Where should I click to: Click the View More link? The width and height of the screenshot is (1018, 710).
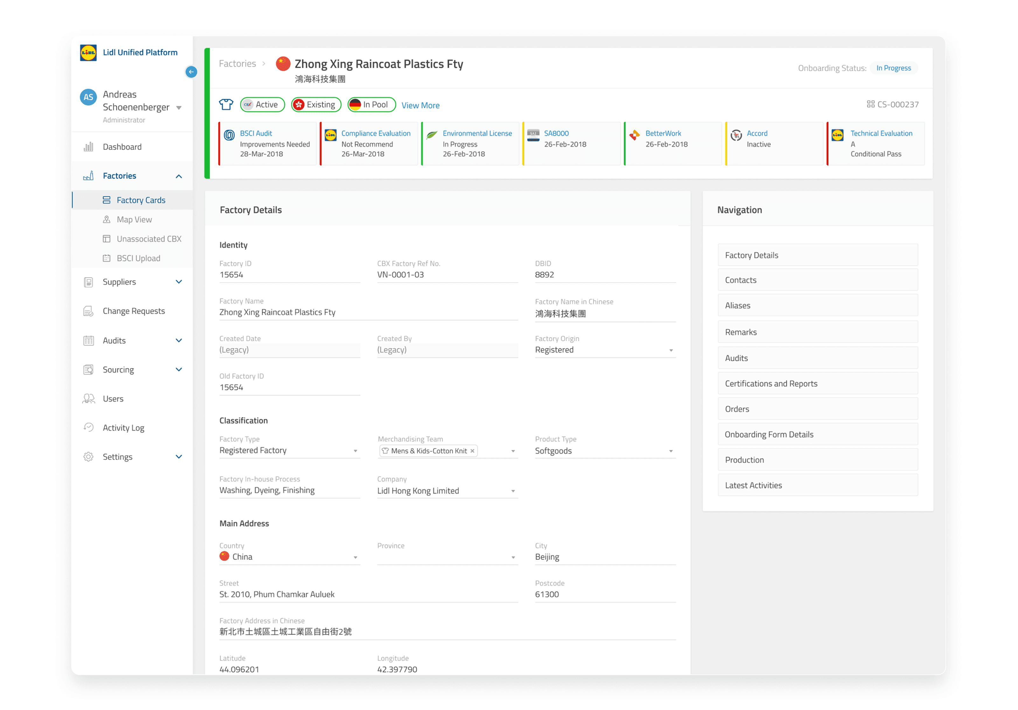420,106
